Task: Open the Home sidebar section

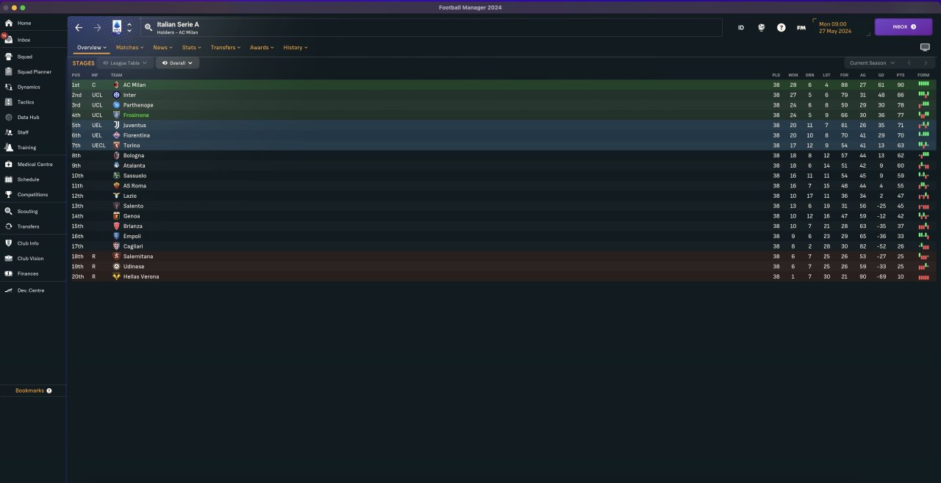Action: click(x=24, y=23)
